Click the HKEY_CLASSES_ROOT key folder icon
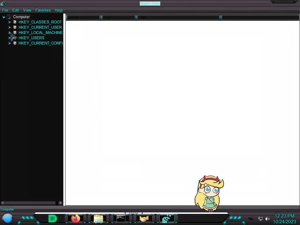Screen dimensions: 300x225 (15, 22)
